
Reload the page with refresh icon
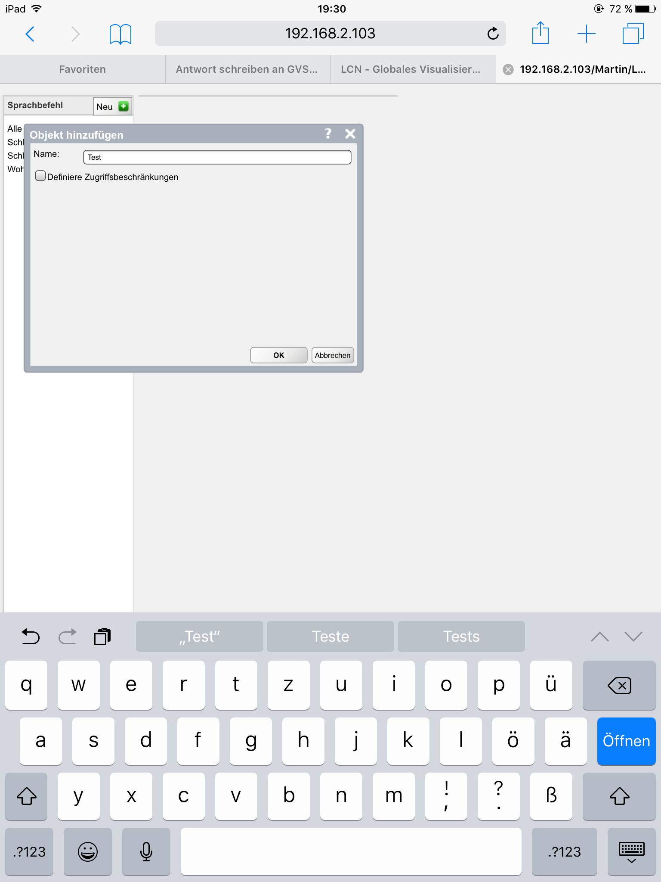[493, 34]
